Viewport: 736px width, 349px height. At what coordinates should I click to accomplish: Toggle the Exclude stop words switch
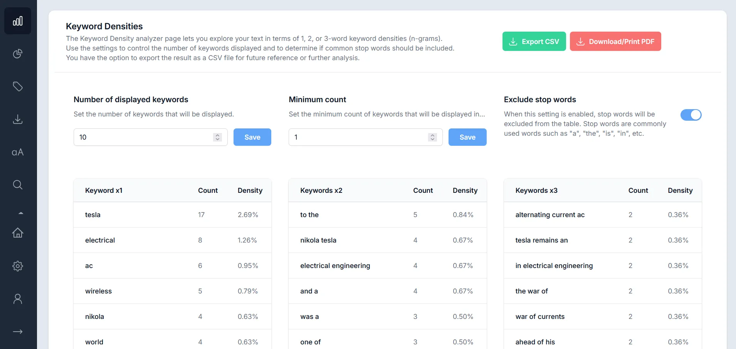click(691, 115)
